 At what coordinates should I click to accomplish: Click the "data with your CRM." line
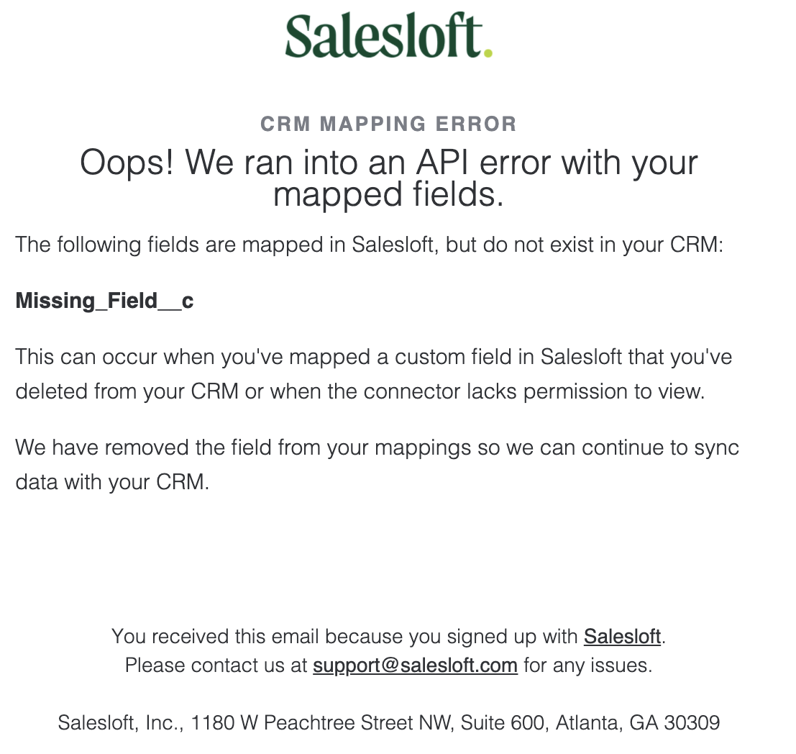[x=112, y=481]
